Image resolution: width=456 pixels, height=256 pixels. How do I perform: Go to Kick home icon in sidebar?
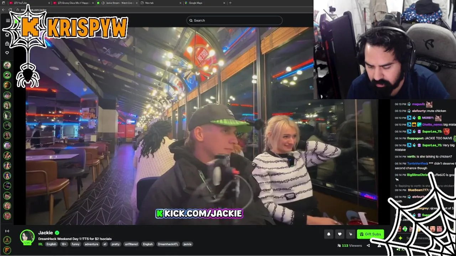(x=7, y=34)
